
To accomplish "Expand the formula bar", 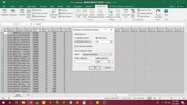I will pyautogui.click(x=185, y=24).
